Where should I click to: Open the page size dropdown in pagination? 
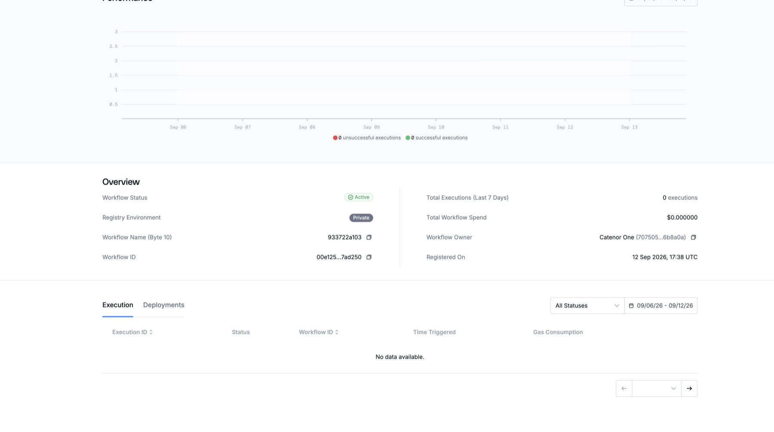[x=657, y=389]
